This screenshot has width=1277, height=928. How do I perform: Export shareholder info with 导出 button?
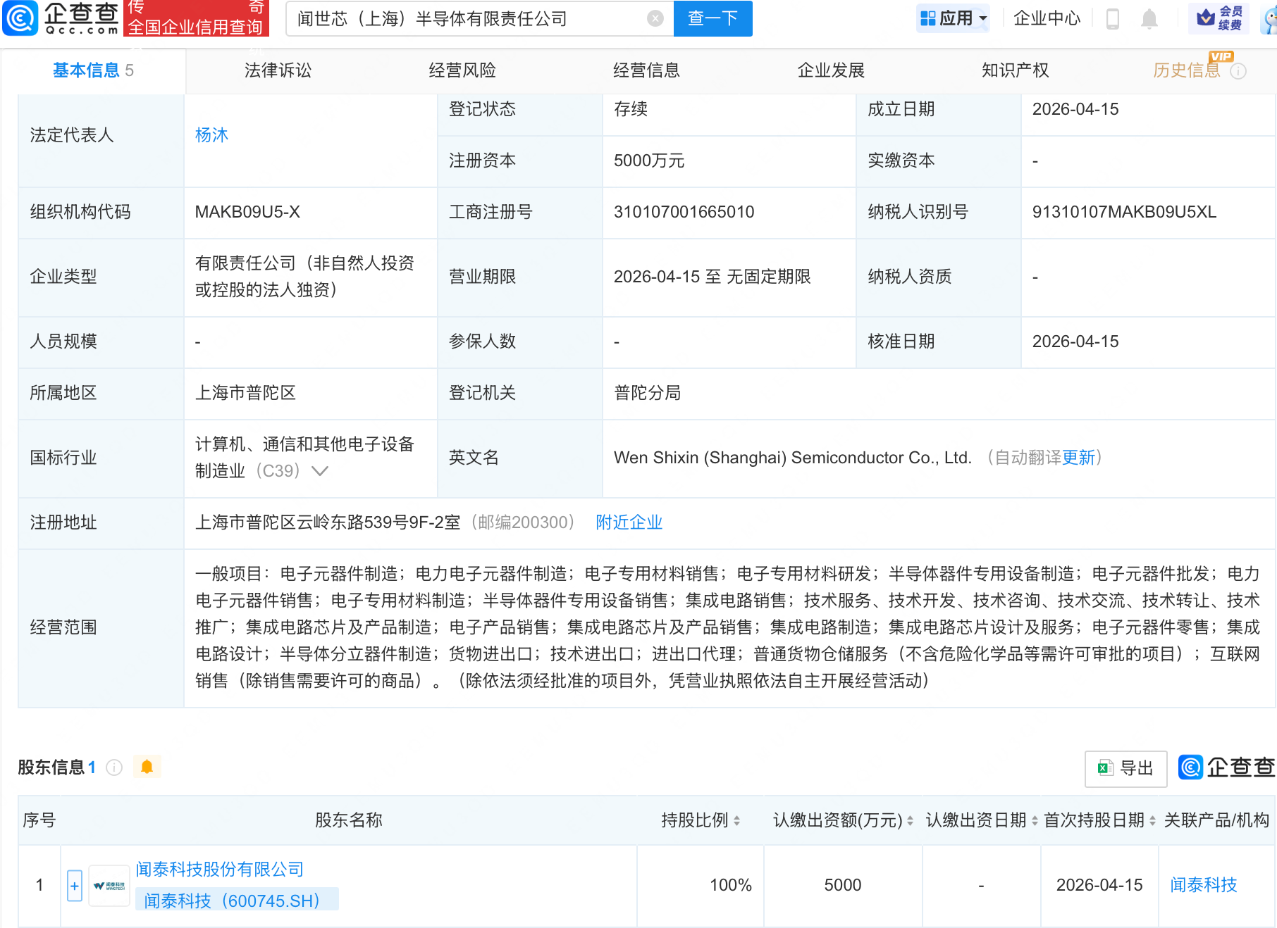1125,768
